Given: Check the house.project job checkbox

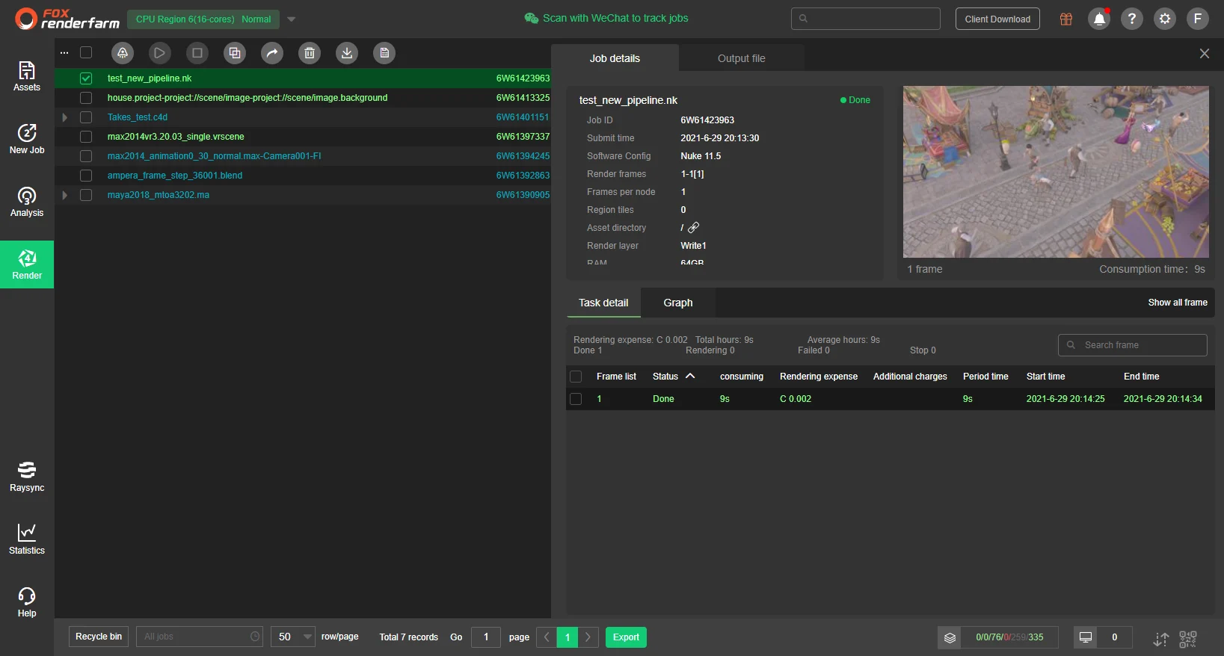Looking at the screenshot, I should click(x=86, y=98).
